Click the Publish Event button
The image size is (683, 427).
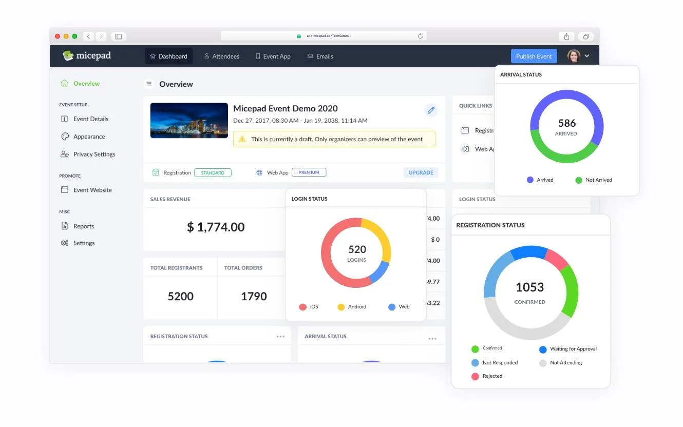pos(534,56)
